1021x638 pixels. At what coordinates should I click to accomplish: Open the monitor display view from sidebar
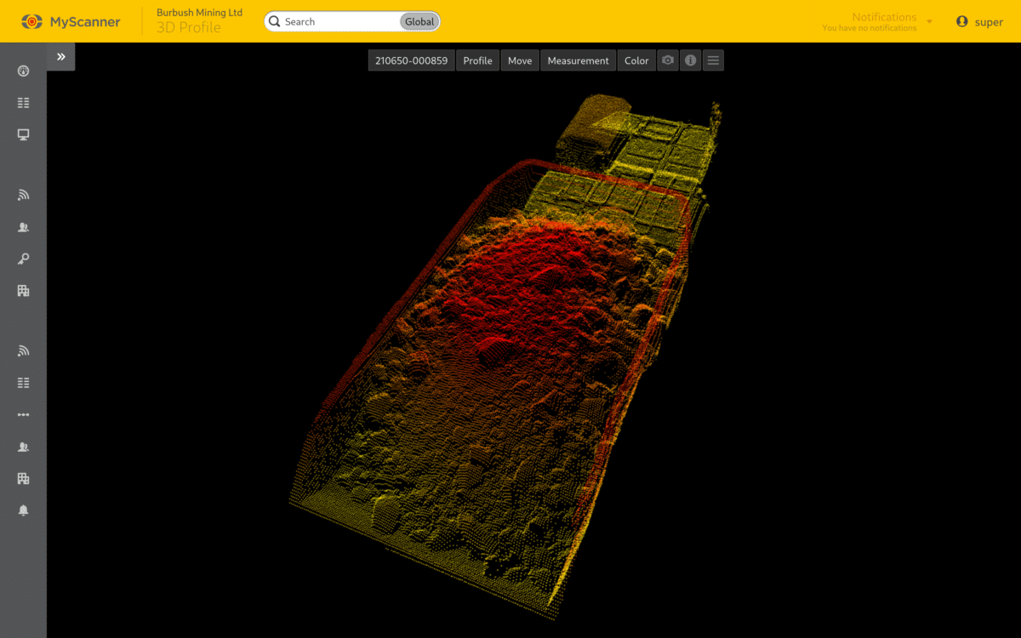click(23, 134)
